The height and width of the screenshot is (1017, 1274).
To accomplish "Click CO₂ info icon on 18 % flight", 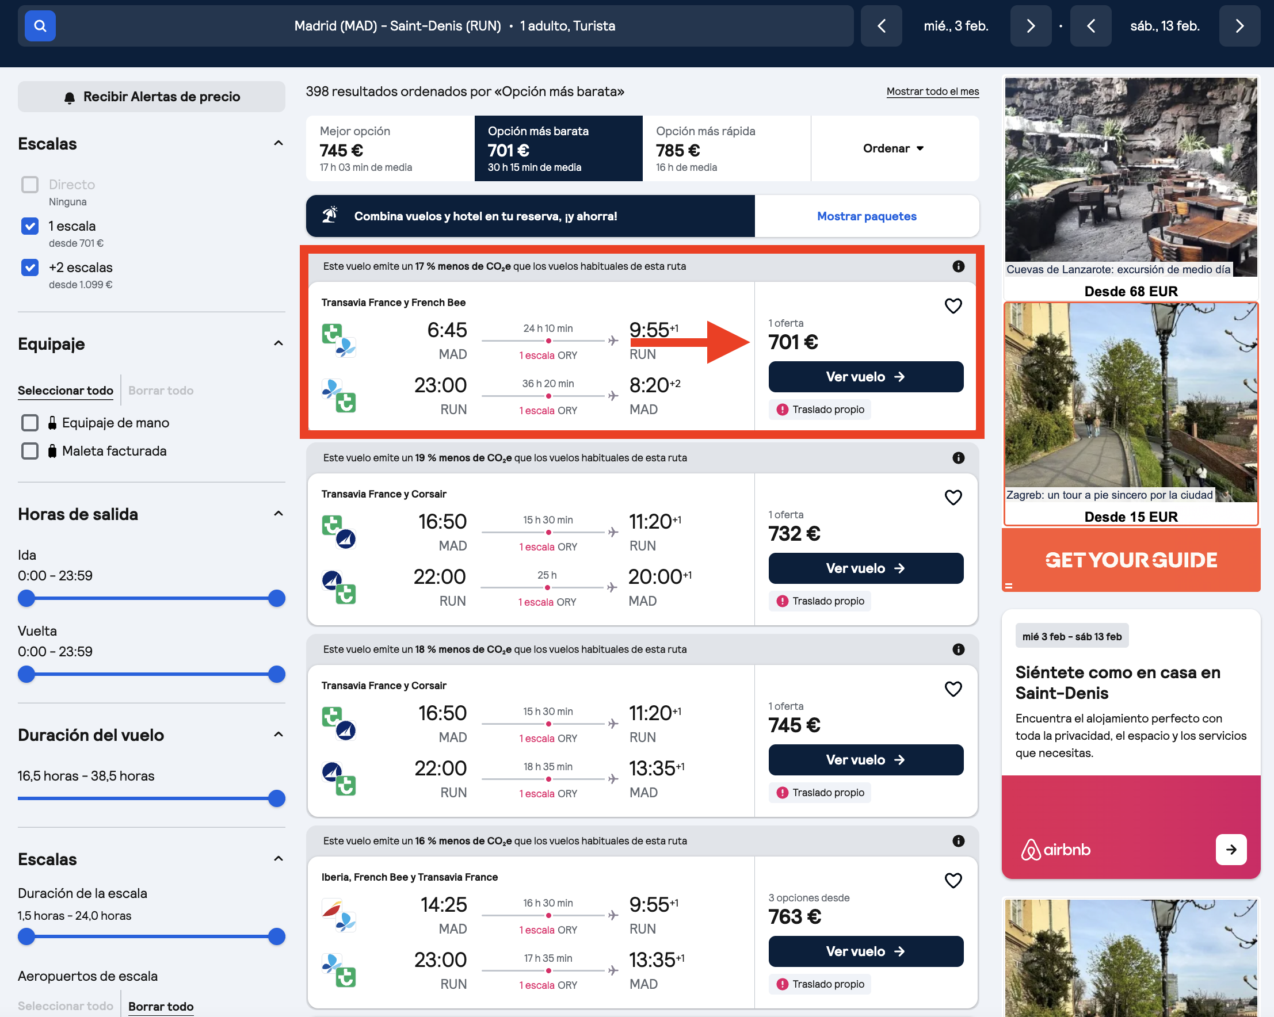I will (959, 649).
